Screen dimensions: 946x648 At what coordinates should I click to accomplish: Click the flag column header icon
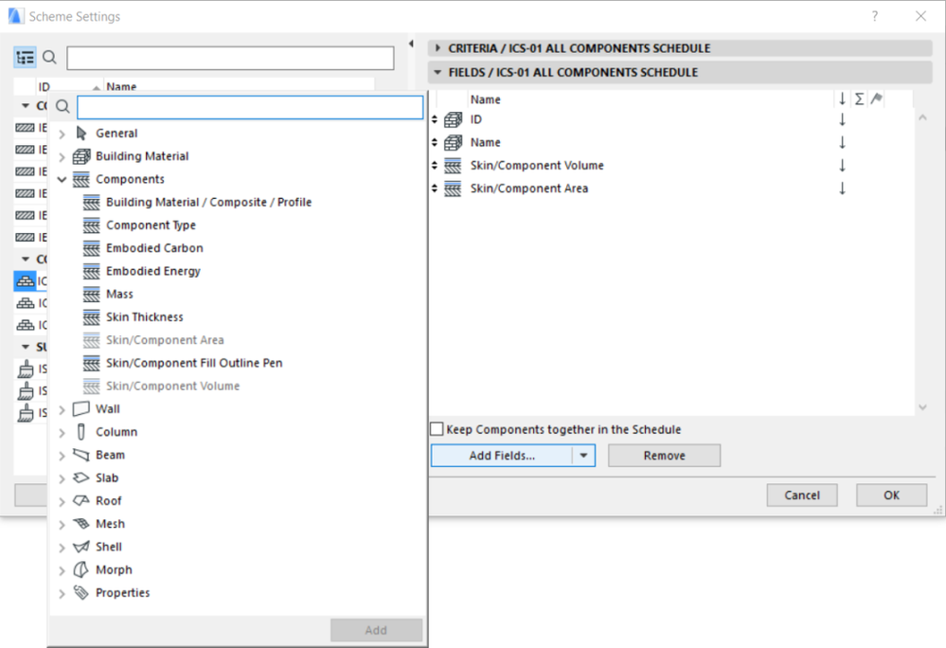pyautogui.click(x=877, y=99)
